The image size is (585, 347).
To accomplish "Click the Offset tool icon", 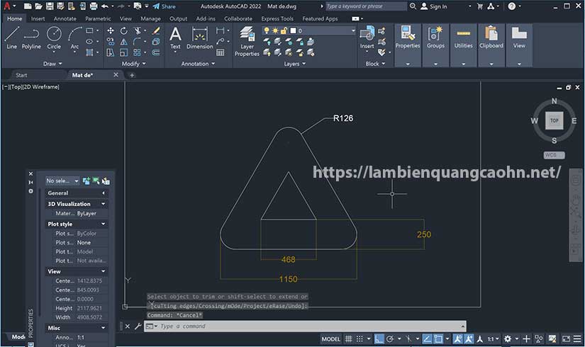I will [x=156, y=52].
